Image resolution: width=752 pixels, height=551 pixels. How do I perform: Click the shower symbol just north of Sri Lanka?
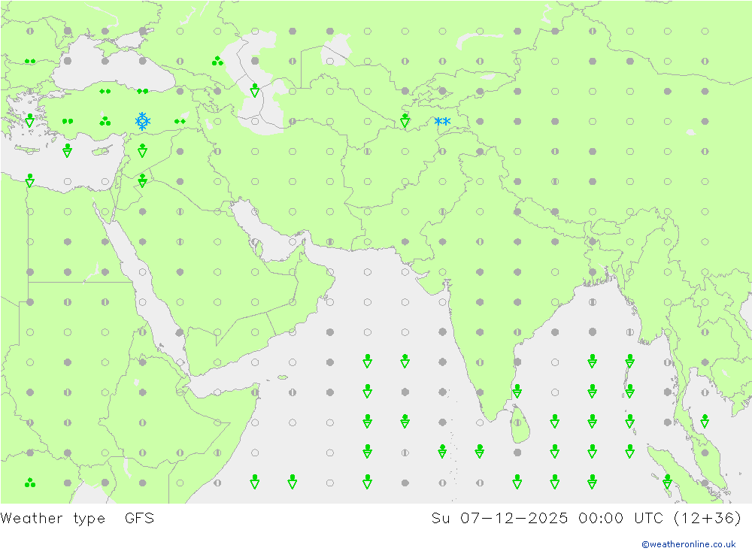click(517, 391)
